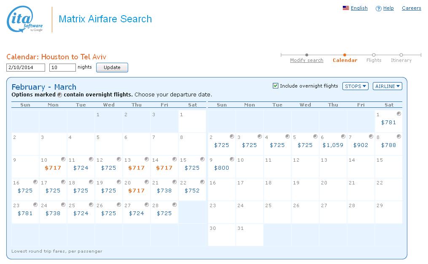Select the Flights step
Image resolution: width=428 pixels, height=264 pixels.
point(374,60)
